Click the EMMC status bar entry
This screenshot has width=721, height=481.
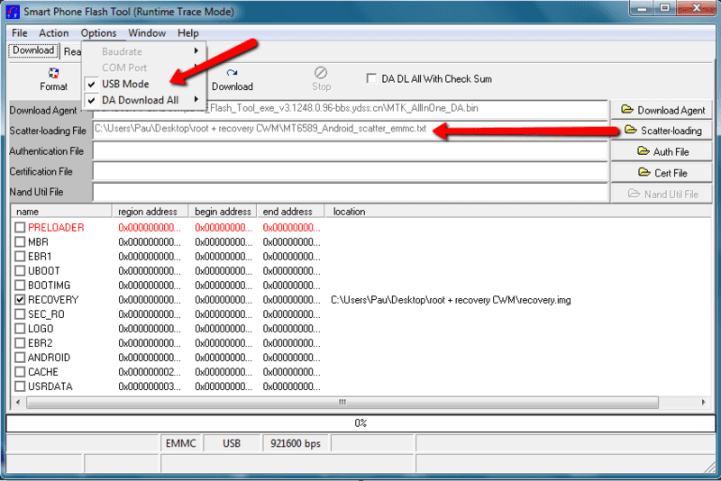181,443
